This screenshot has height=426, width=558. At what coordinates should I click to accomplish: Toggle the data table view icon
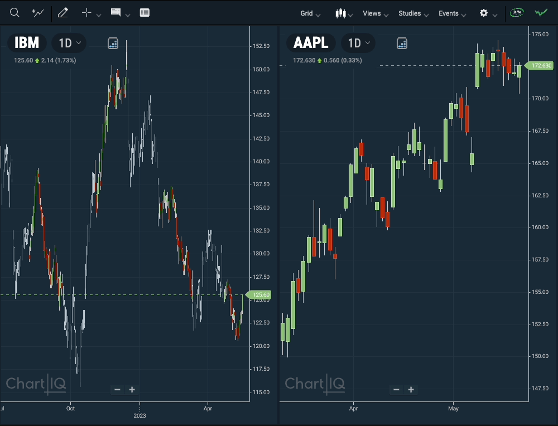[x=145, y=13]
